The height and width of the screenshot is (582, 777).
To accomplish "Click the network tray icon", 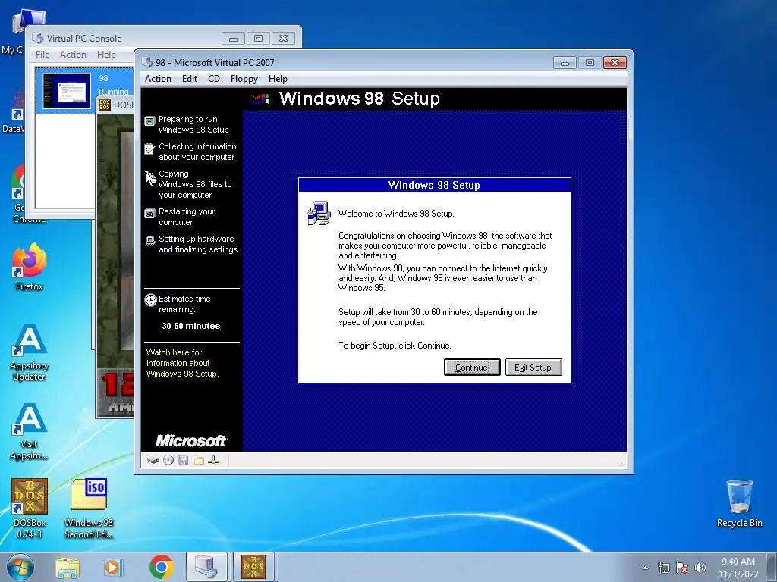I will coord(663,568).
